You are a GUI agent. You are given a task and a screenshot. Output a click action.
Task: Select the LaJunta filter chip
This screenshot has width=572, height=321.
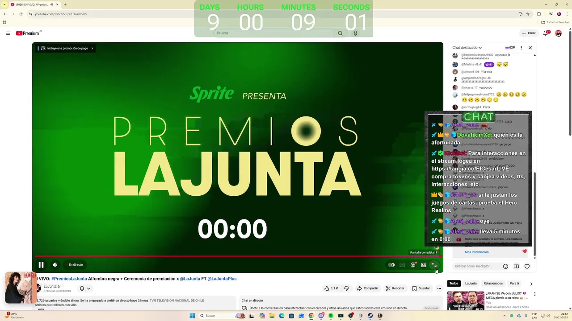[471, 284]
